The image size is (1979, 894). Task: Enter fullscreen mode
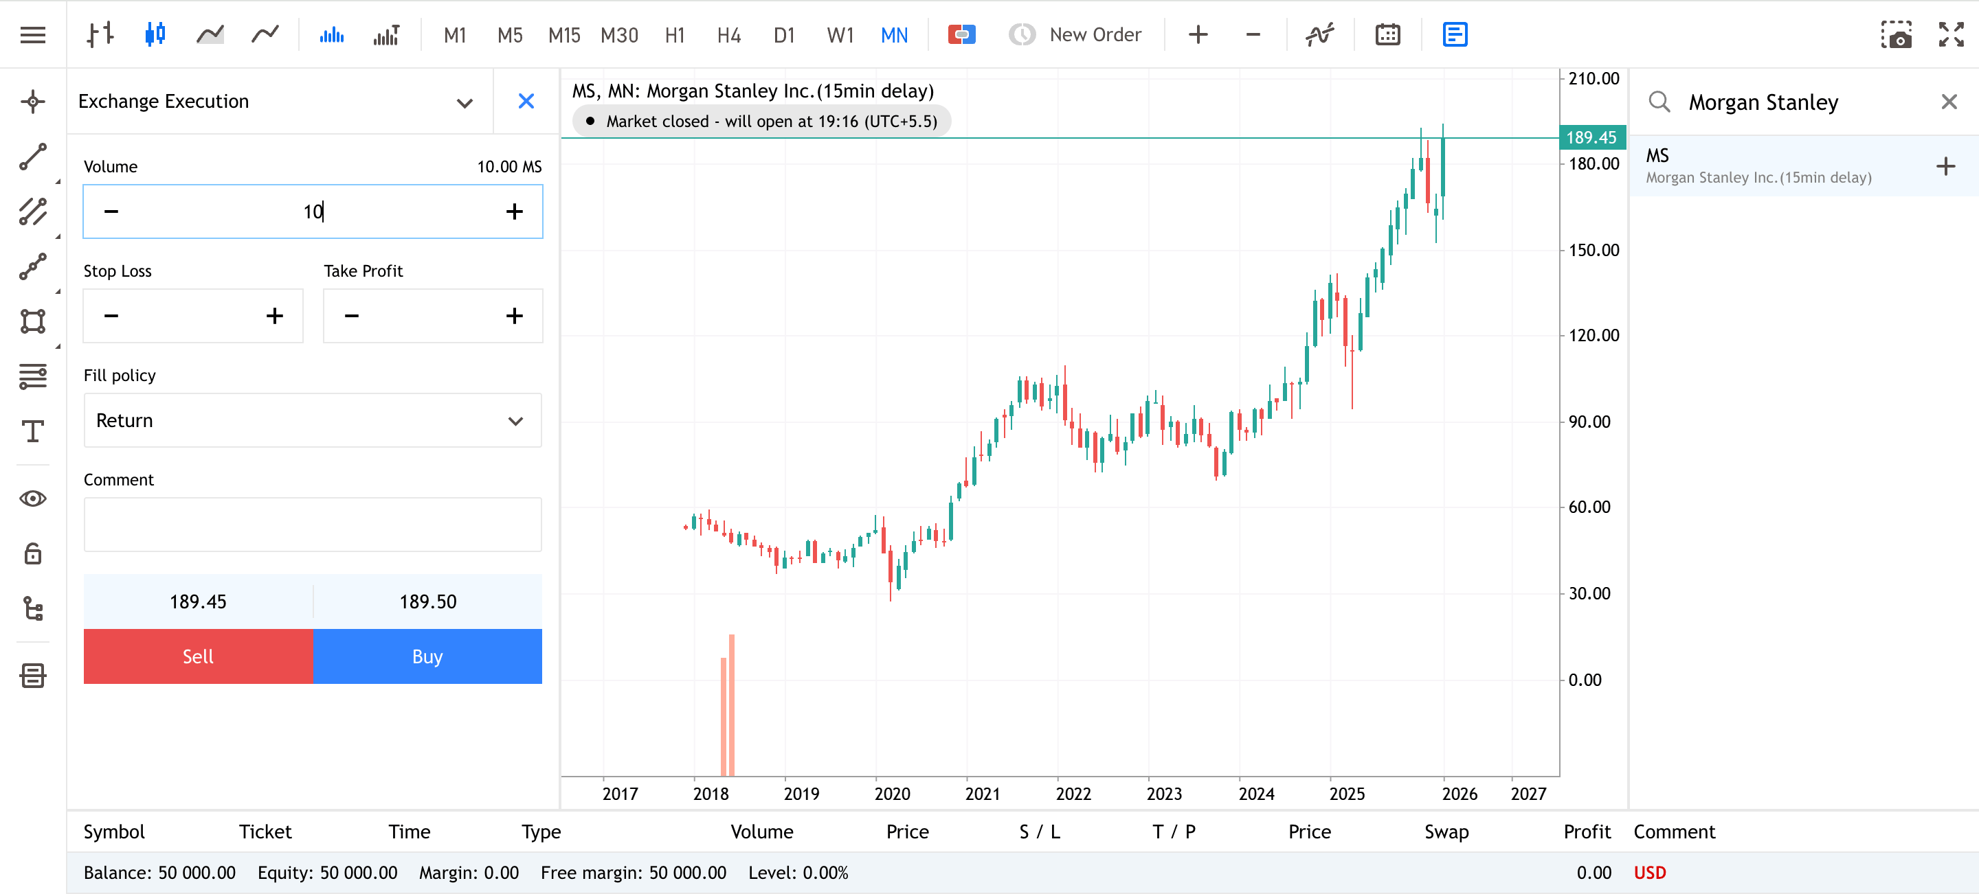tap(1950, 34)
